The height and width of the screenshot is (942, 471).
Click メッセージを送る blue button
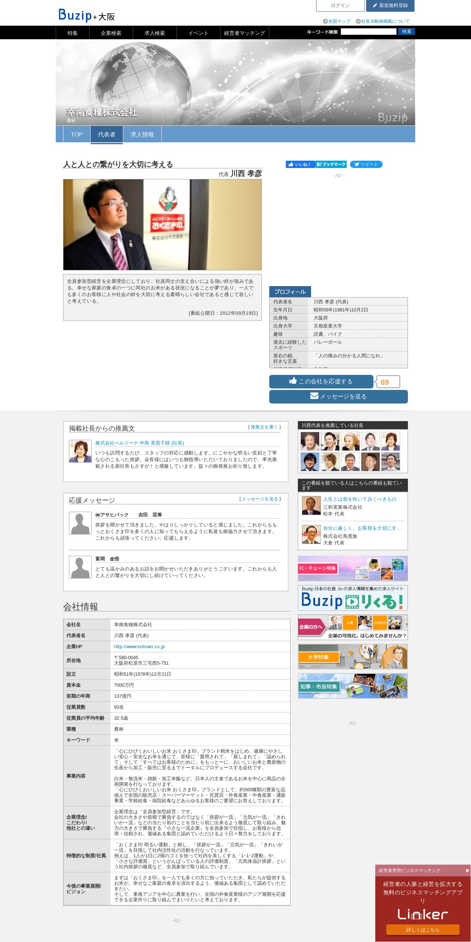click(338, 397)
